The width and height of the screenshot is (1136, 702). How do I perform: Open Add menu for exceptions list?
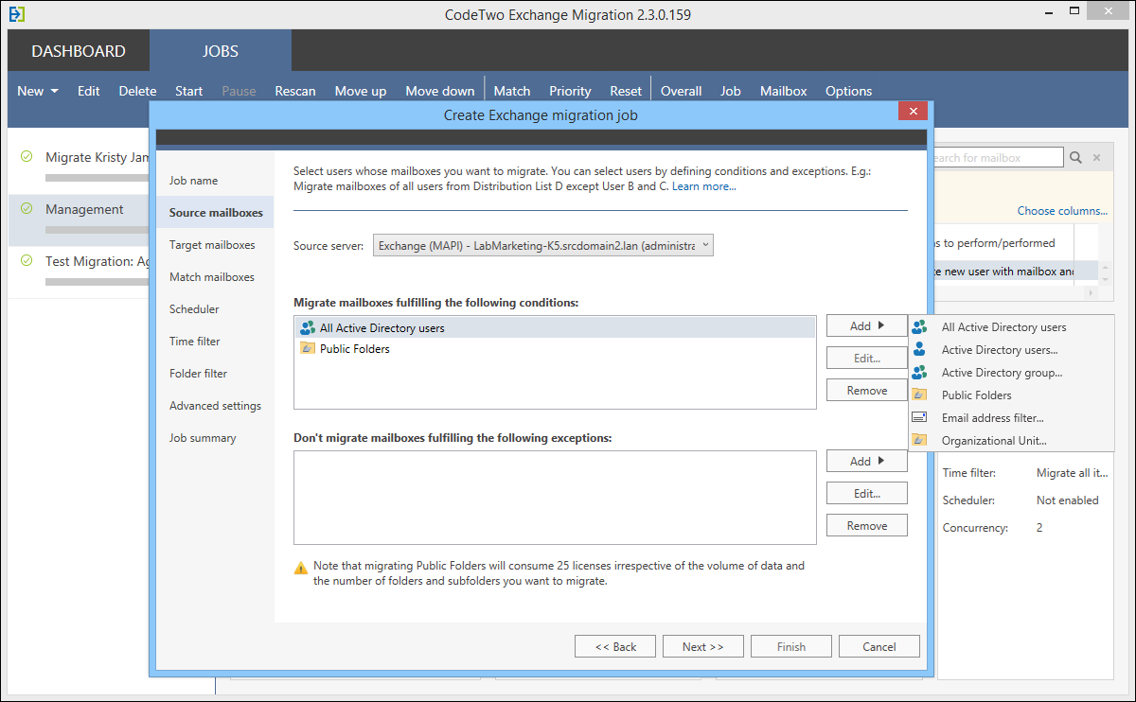coord(867,461)
